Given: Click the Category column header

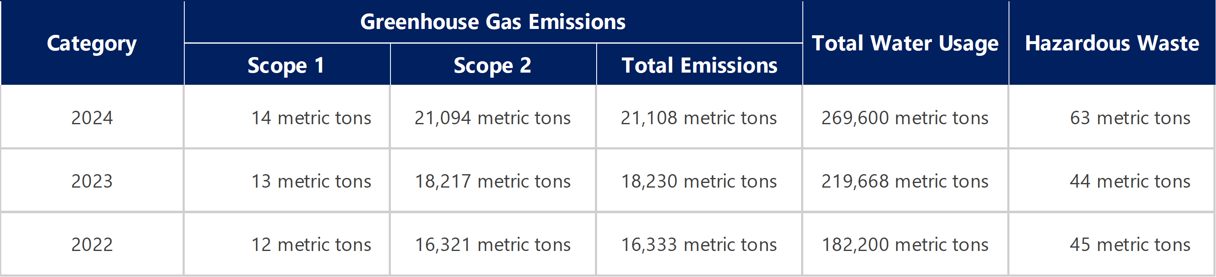Looking at the screenshot, I should point(92,43).
